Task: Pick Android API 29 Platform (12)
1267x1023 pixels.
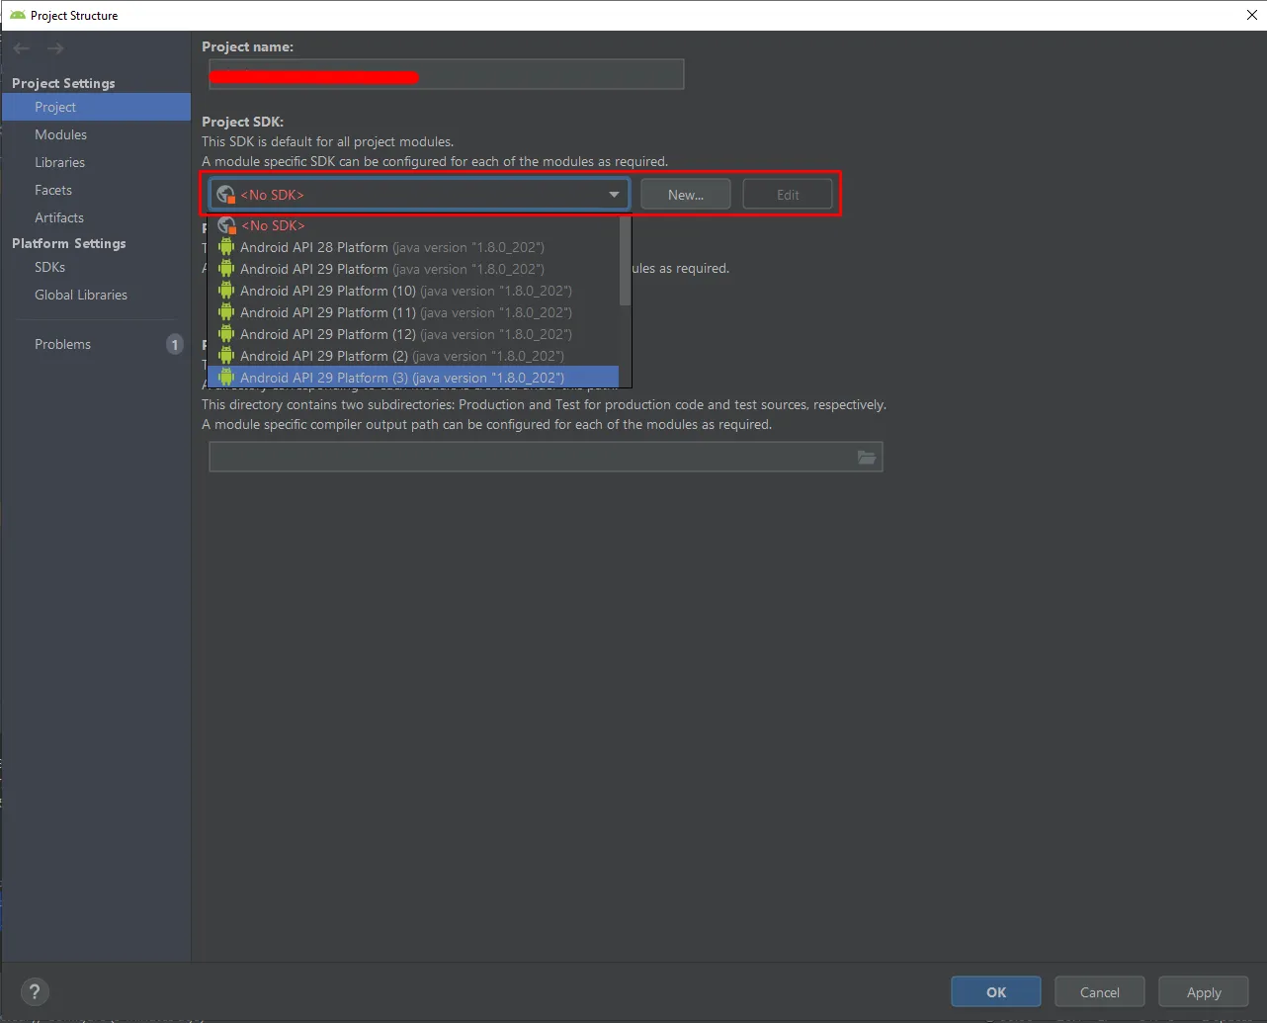Action: pos(413,334)
